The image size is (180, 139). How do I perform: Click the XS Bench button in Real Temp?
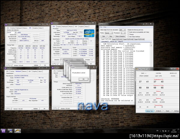158,111
